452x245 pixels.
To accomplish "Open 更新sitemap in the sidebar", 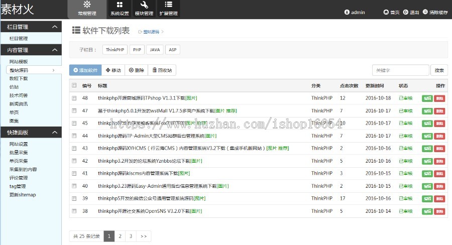I will tap(23, 195).
